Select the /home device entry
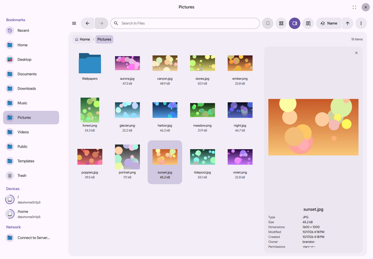 click(31, 214)
